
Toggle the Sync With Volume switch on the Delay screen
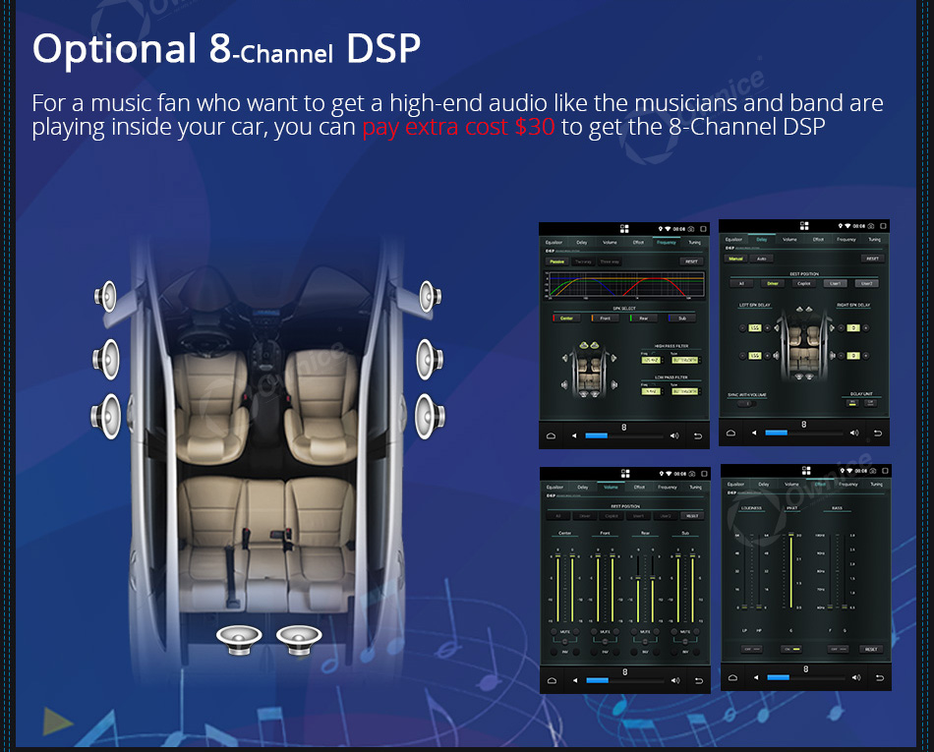747,404
